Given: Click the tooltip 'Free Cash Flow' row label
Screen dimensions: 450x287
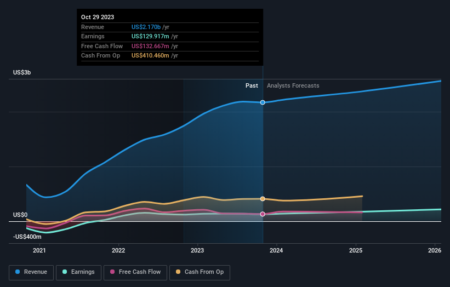Looking at the screenshot, I should pos(102,46).
